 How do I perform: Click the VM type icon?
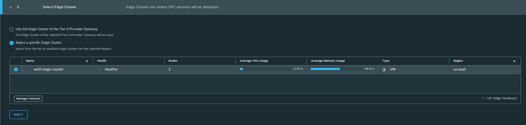click(x=384, y=70)
